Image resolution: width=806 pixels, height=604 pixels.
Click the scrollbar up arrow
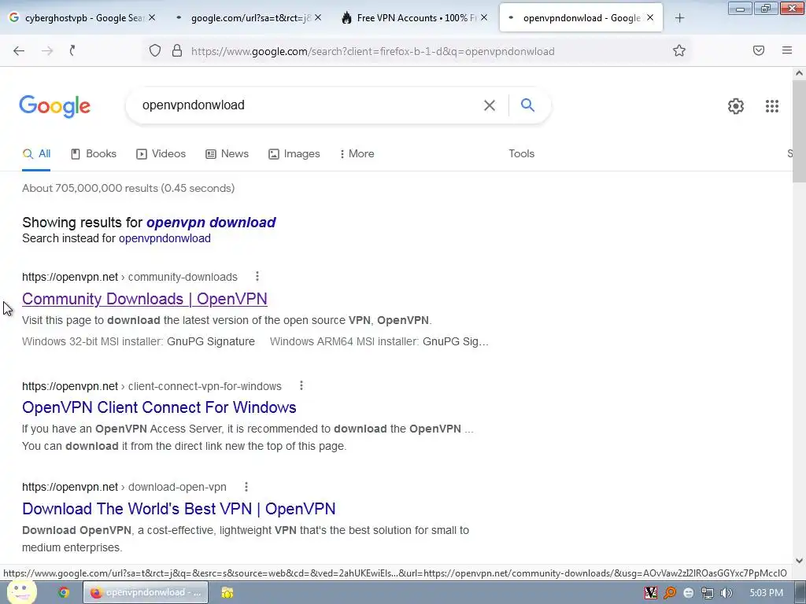[x=799, y=73]
